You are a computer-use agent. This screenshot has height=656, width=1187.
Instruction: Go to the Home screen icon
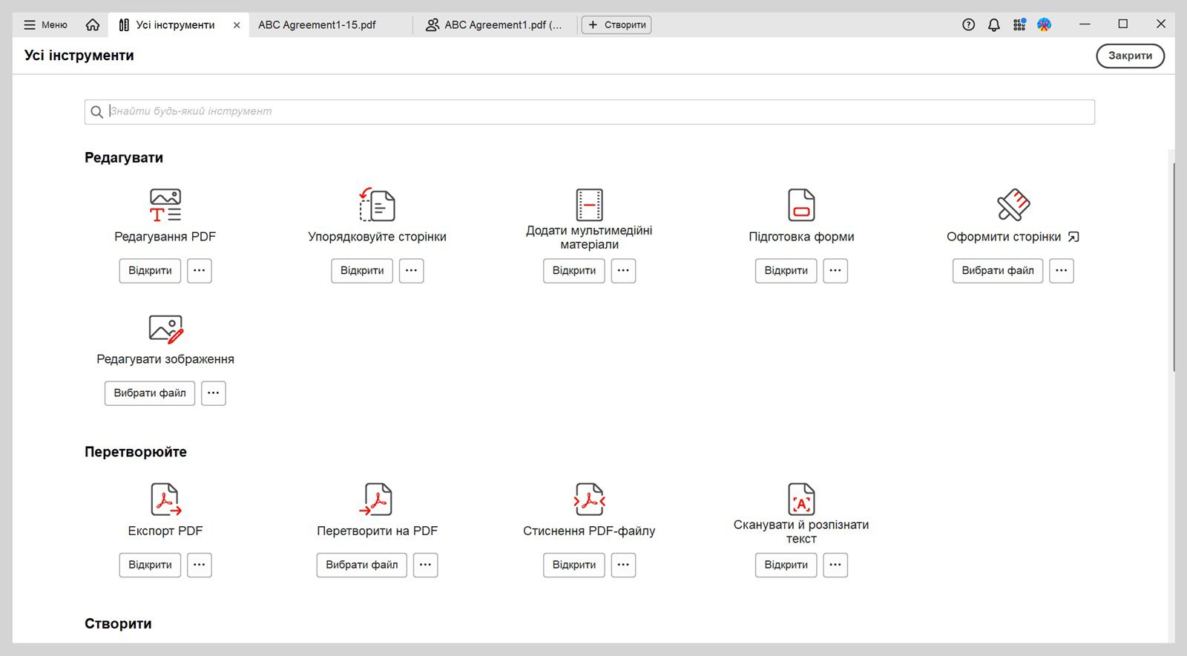(x=93, y=24)
